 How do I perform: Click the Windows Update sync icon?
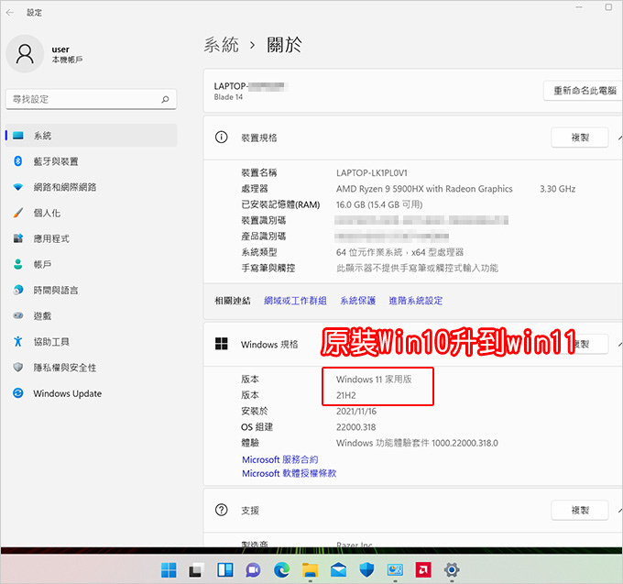(x=18, y=393)
